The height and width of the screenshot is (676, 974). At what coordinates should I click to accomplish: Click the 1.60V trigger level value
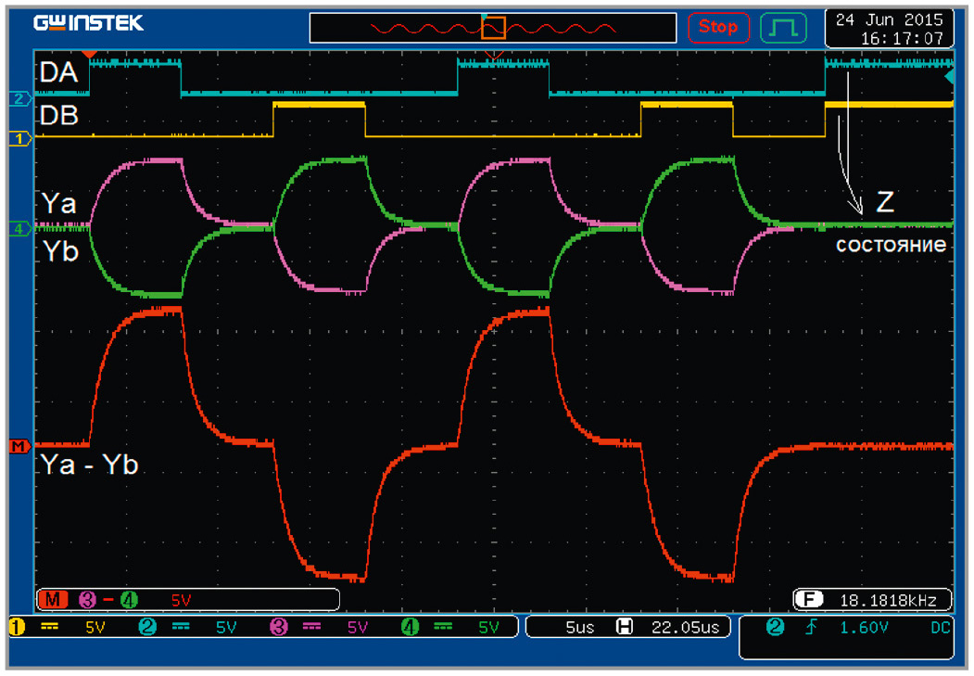point(864,628)
